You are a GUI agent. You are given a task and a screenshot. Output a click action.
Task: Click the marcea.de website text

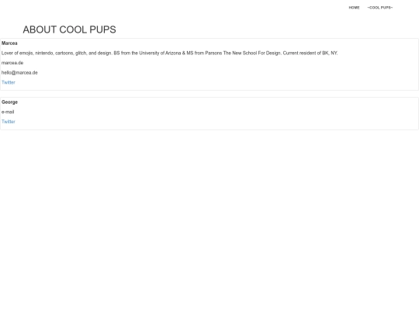(12, 63)
